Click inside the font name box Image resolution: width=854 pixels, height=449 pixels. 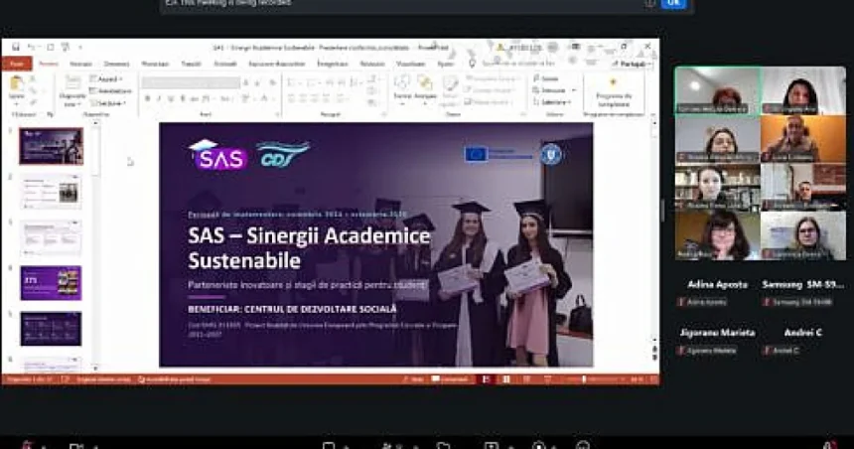coord(190,82)
